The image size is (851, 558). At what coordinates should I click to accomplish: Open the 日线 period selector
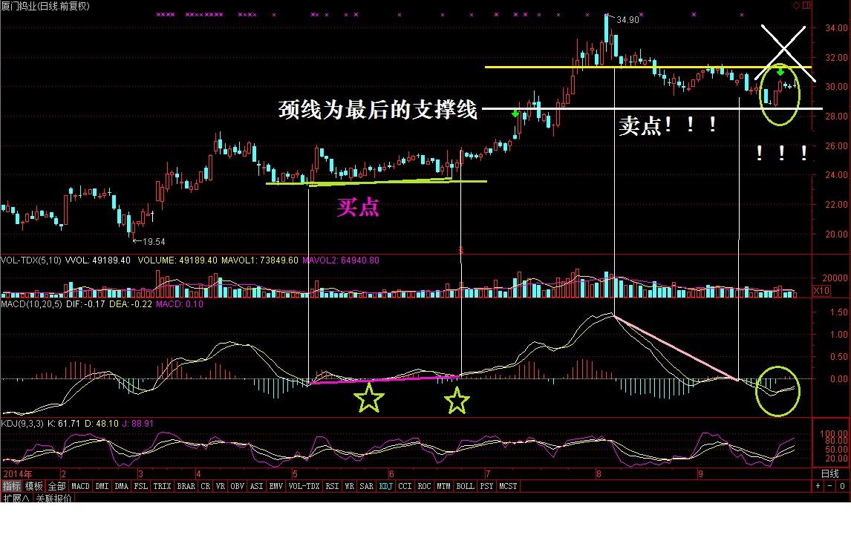[x=829, y=474]
